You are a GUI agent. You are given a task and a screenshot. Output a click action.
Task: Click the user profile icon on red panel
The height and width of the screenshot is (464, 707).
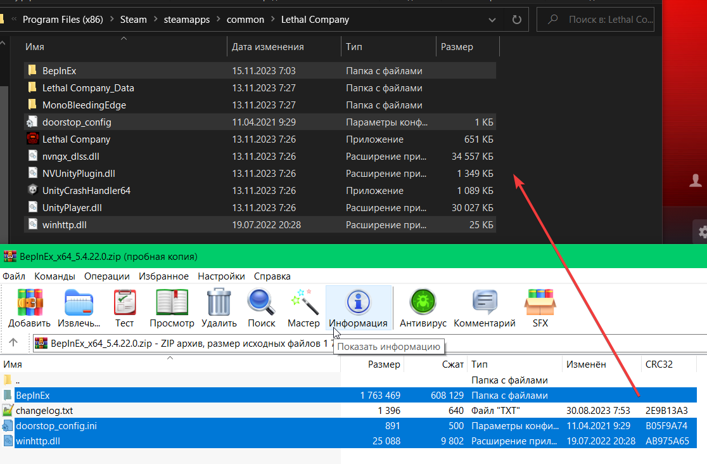[695, 180]
